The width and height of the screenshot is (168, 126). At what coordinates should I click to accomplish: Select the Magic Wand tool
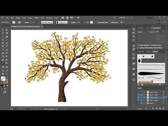pos(3,33)
